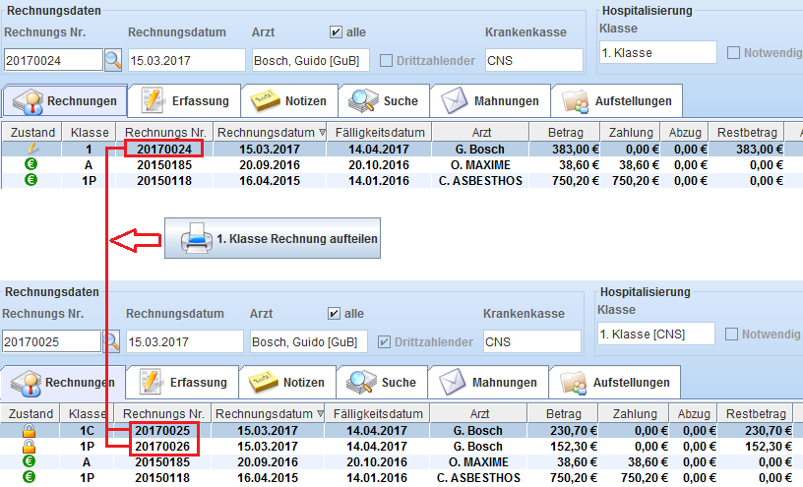
Task: Open the Aufstellungen tab in the lower tab bar
Action: pyautogui.click(x=615, y=382)
